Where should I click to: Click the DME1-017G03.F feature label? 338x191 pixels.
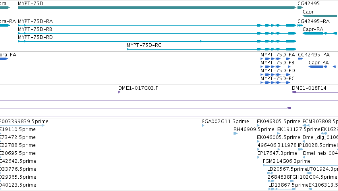138,88
